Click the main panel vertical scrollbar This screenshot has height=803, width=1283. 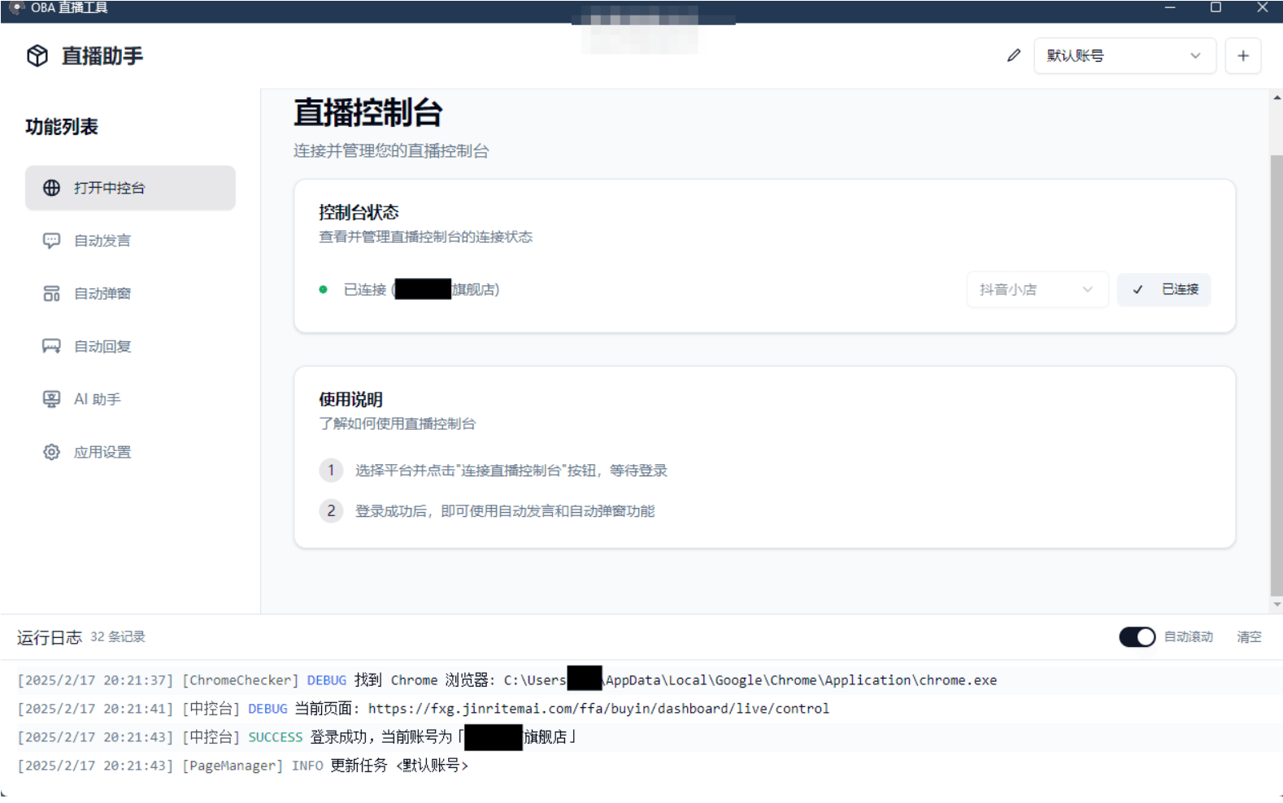click(x=1276, y=374)
